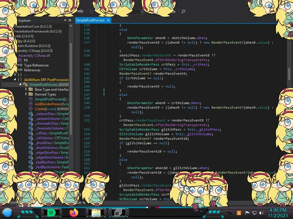Follow GlitchVolume type link on line 154

click(x=131, y=134)
